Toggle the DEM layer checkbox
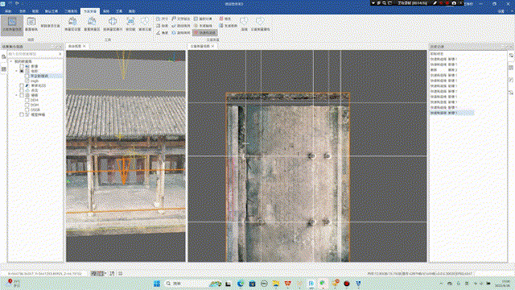The width and height of the screenshot is (515, 290). 27,100
